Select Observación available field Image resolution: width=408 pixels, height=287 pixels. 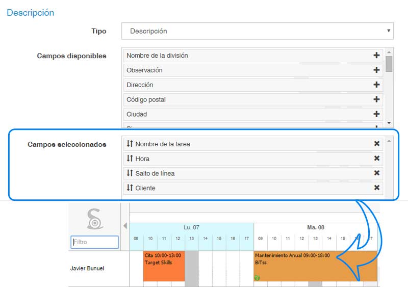[x=253, y=70]
